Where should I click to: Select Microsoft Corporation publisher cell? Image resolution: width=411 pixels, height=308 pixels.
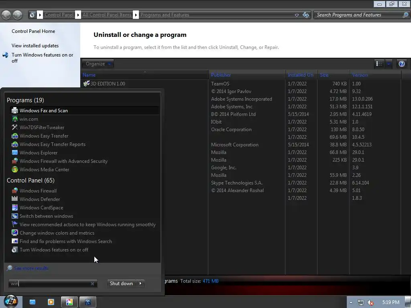pos(234,144)
